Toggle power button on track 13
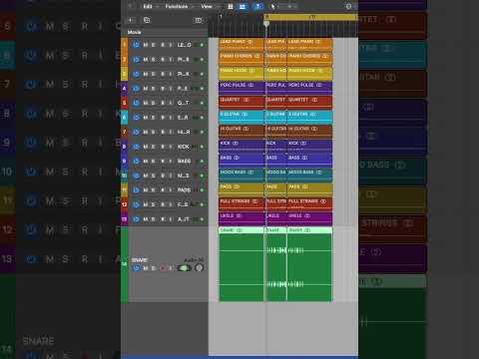The width and height of the screenshot is (479, 359). [x=136, y=219]
